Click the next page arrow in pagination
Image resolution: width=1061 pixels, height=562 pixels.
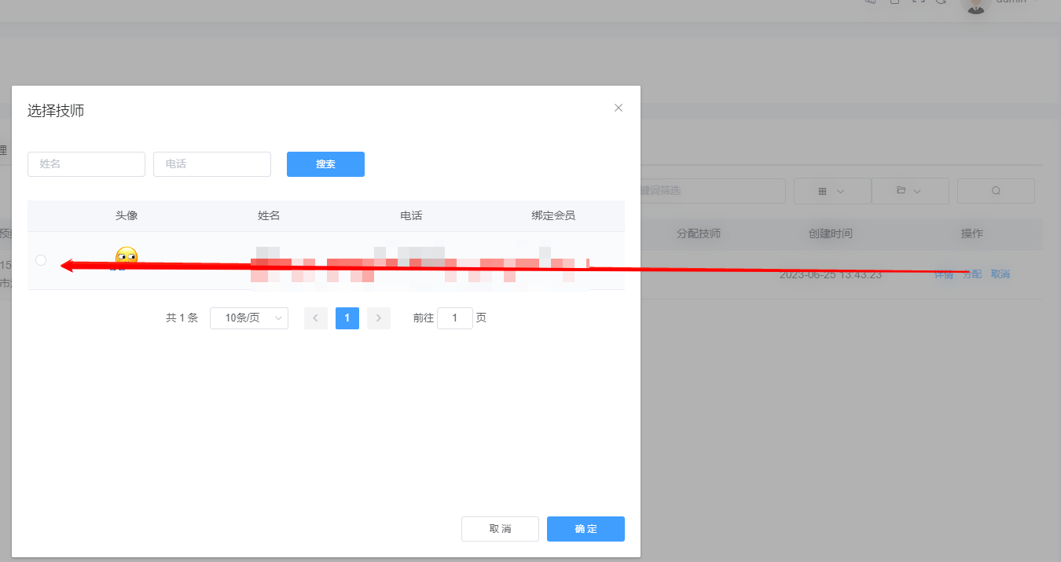pyautogui.click(x=379, y=318)
